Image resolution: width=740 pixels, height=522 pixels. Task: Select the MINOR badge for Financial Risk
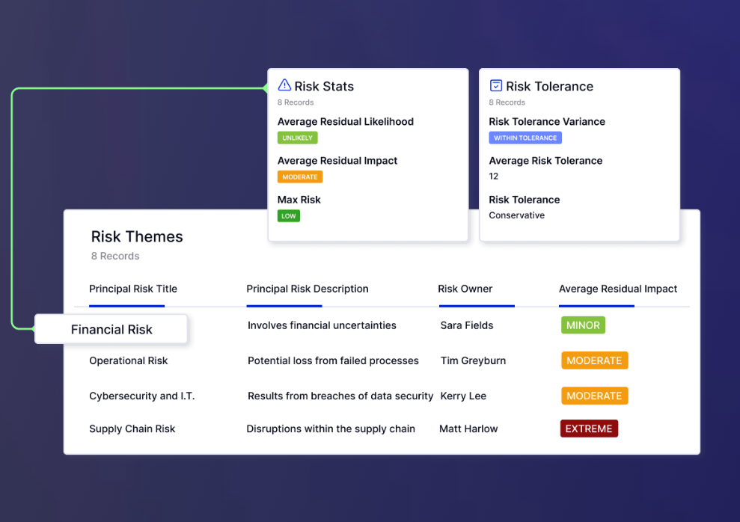pyautogui.click(x=583, y=325)
